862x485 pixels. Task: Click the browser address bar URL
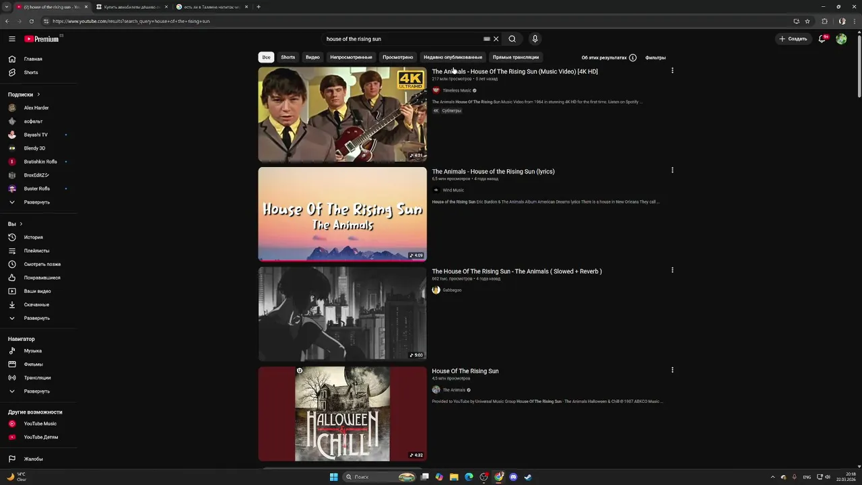(131, 21)
